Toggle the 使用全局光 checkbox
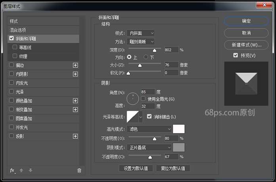The width and height of the screenshot is (276, 182). [x=144, y=99]
